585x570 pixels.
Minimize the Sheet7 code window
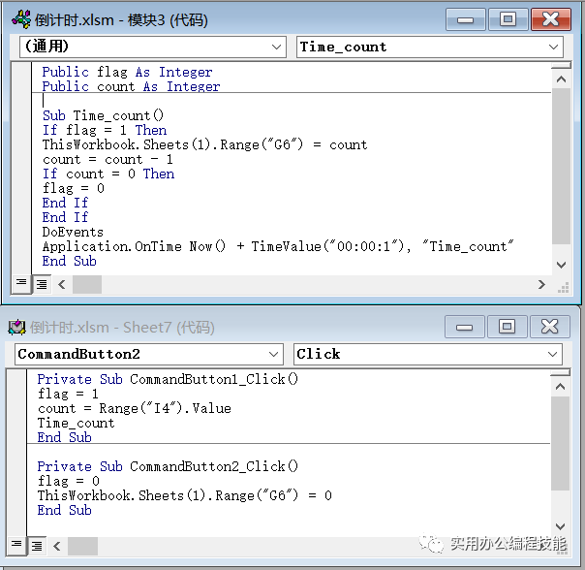click(465, 328)
